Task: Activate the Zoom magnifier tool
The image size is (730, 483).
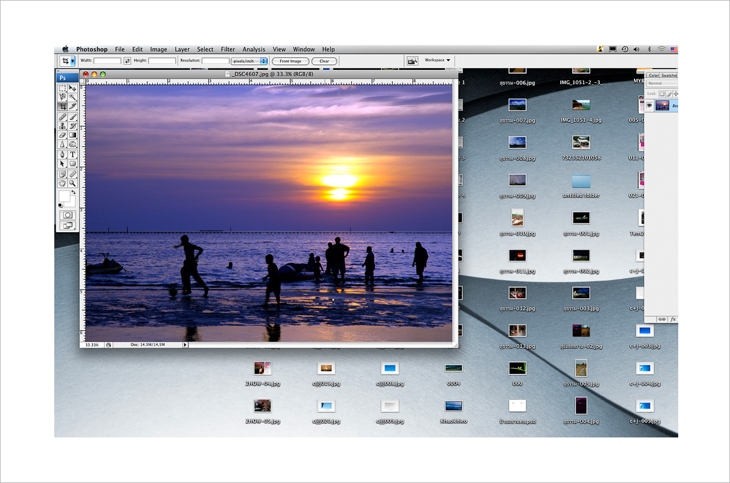Action: tap(72, 183)
